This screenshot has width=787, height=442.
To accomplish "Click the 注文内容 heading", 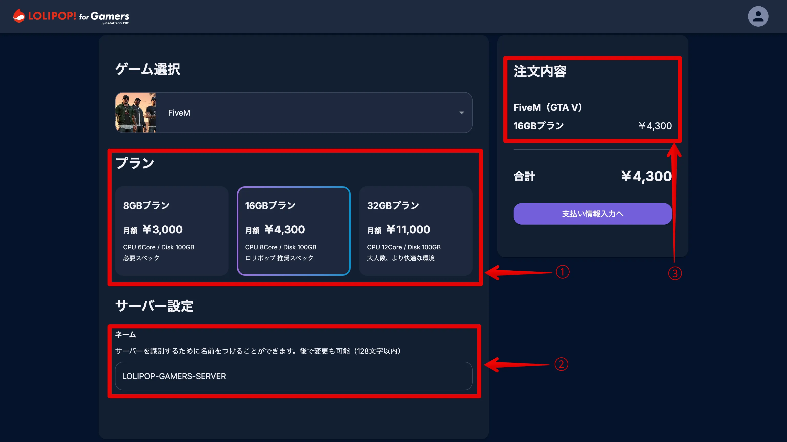I will (540, 71).
